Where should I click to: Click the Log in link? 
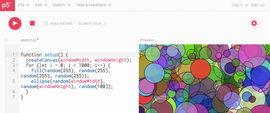pos(237,5)
